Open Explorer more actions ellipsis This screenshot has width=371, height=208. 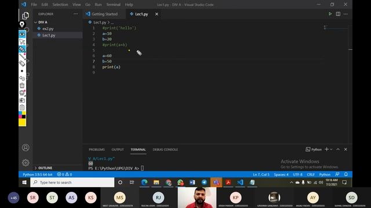point(76,14)
